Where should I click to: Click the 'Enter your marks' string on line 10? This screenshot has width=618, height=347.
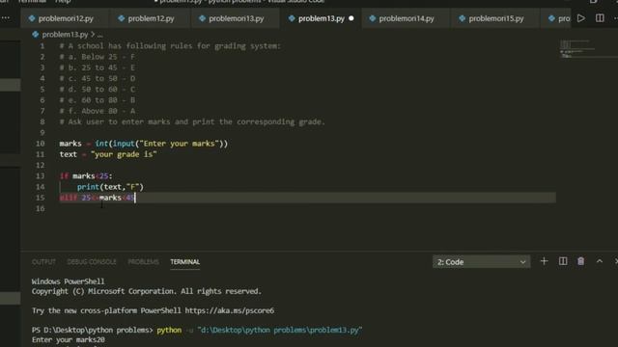tap(180, 144)
